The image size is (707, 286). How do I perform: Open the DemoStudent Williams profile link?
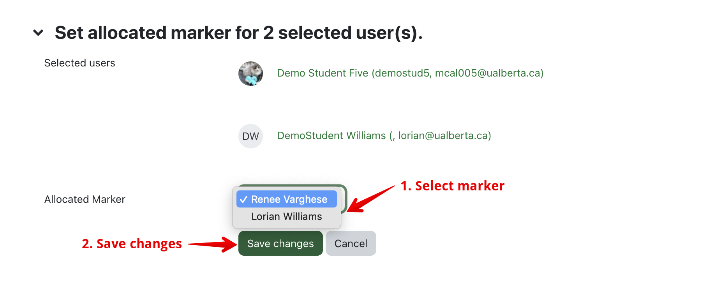click(384, 136)
